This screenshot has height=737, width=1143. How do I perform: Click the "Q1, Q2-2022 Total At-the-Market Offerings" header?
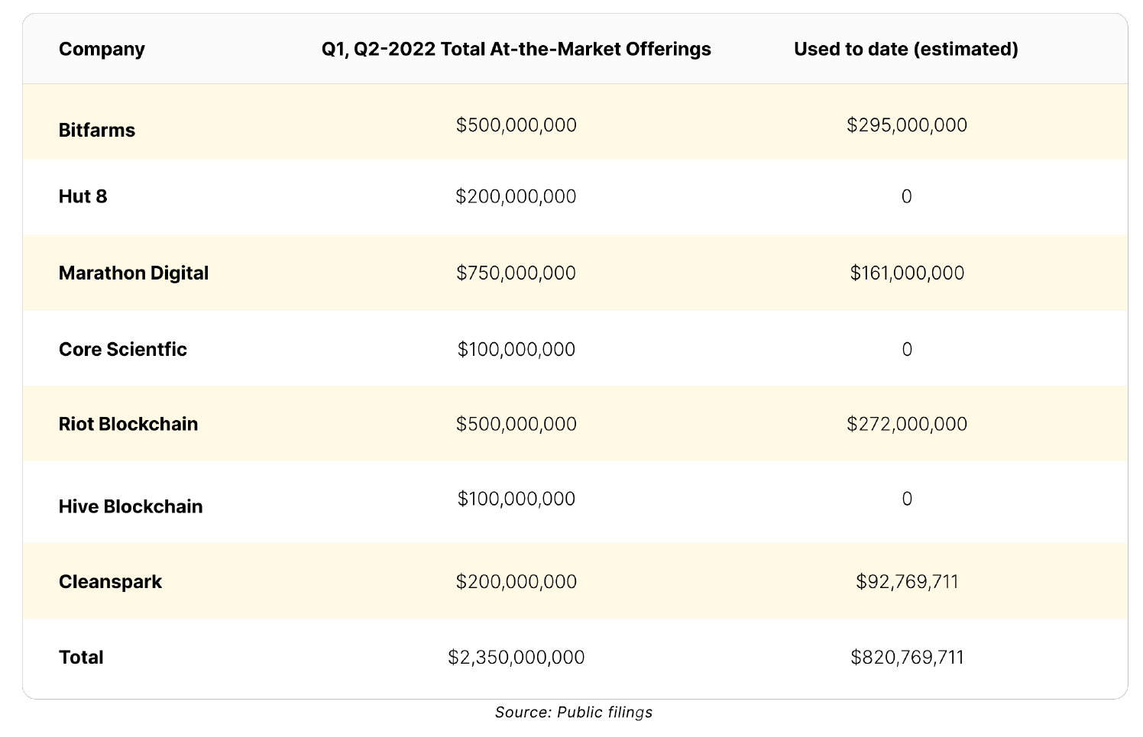[516, 49]
